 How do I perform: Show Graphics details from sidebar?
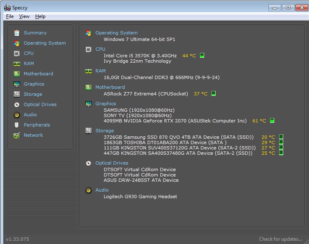34,84
